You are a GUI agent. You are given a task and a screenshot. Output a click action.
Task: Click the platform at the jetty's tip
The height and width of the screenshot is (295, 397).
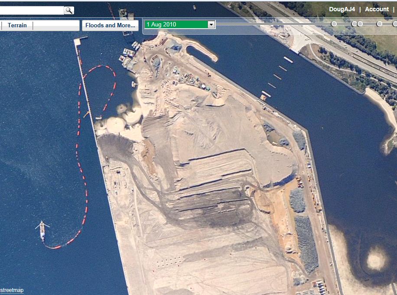80,40
